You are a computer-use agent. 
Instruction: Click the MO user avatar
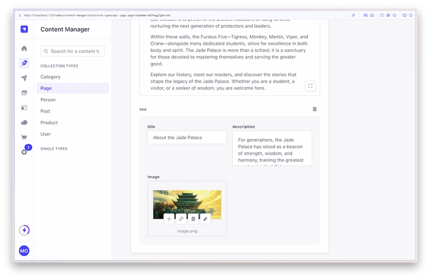point(24,251)
